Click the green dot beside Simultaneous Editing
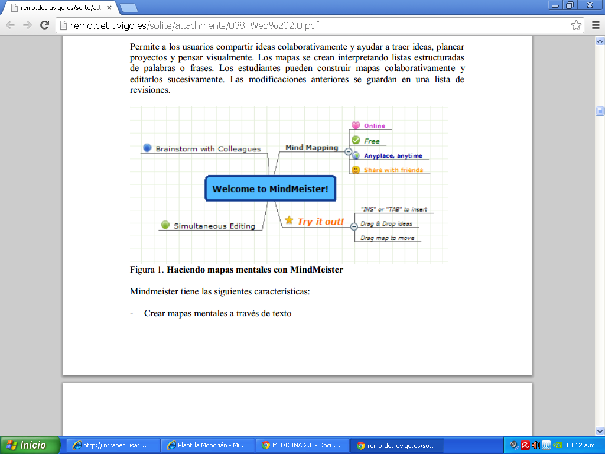The height and width of the screenshot is (454, 605). point(165,225)
